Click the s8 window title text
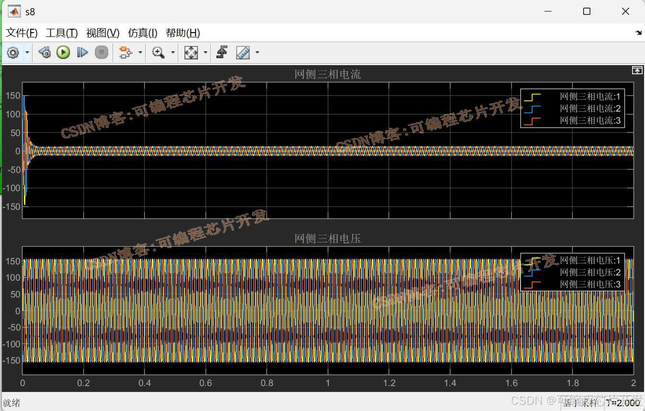Screen dimensions: 645x411 click(30, 11)
